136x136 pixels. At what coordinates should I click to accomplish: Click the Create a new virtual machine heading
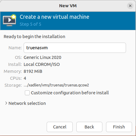55,17
